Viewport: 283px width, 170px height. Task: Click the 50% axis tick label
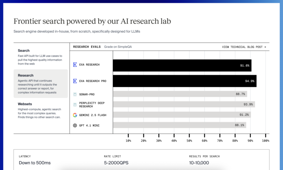pos(189,141)
